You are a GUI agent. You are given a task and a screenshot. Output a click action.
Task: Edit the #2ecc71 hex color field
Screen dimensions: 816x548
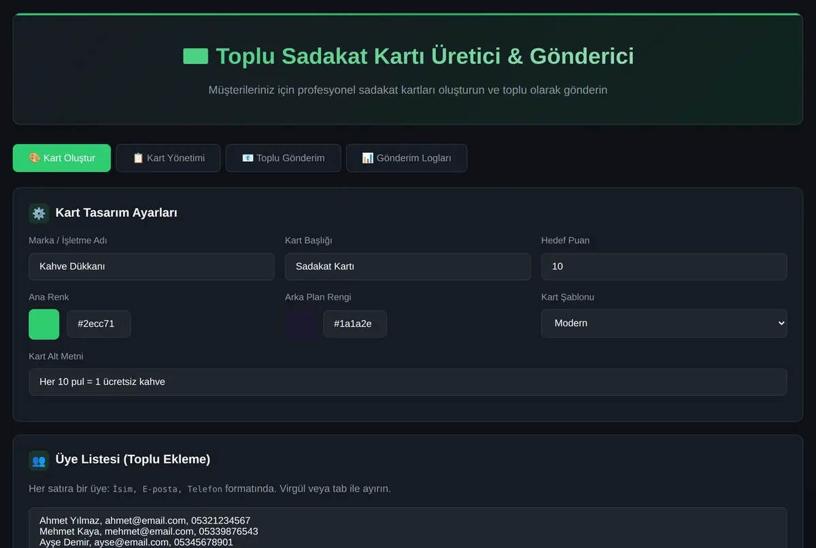pyautogui.click(x=99, y=324)
